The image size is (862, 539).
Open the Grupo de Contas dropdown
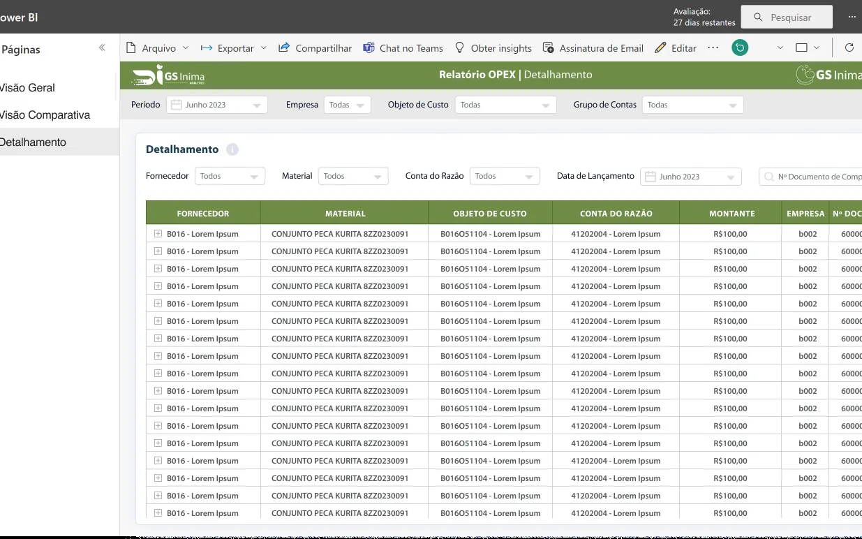(x=692, y=105)
